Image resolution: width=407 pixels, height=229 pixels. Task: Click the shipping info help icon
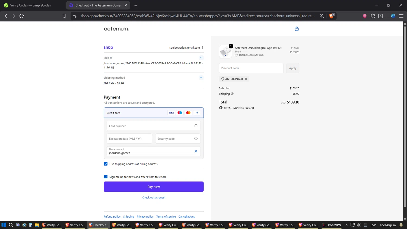coord(232,94)
